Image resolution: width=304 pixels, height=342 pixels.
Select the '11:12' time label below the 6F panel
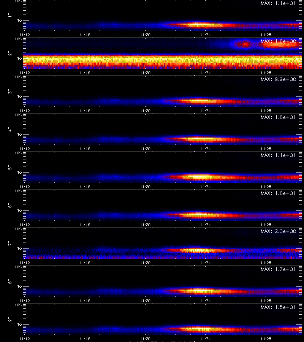click(24, 225)
